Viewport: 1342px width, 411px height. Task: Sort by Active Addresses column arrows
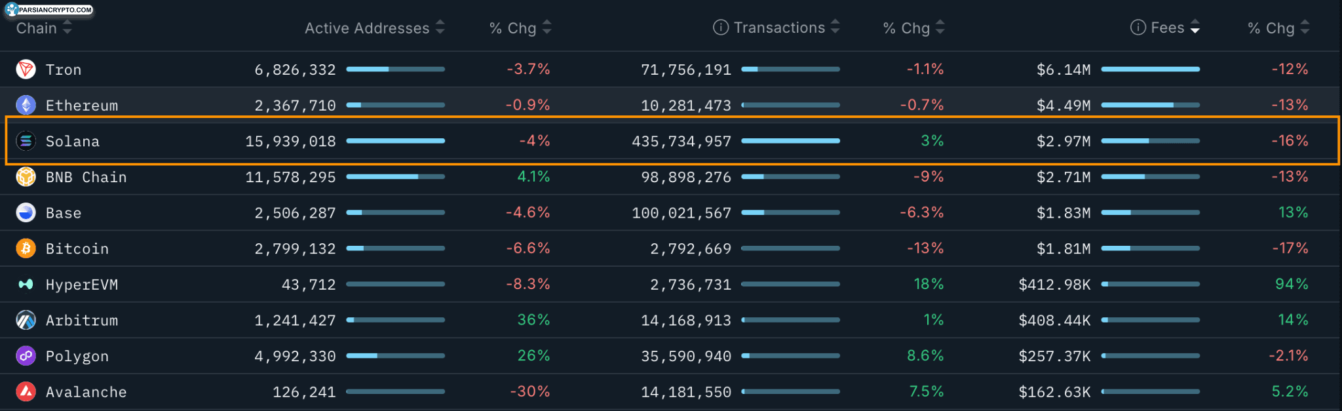[x=440, y=28]
